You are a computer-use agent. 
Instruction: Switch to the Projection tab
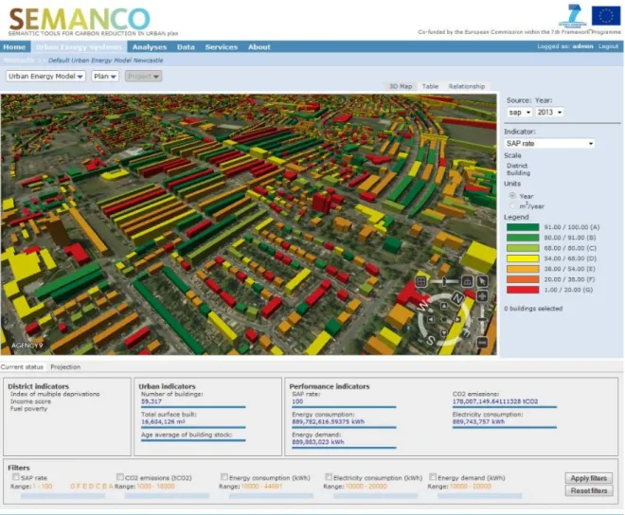(65, 366)
